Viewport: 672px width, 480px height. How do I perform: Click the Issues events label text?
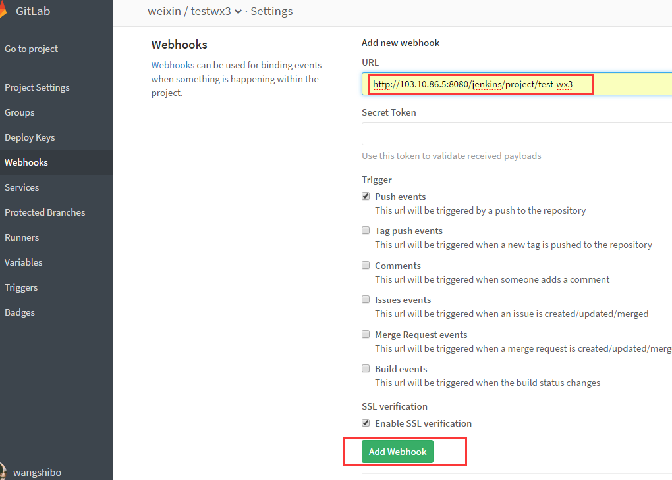pos(403,300)
